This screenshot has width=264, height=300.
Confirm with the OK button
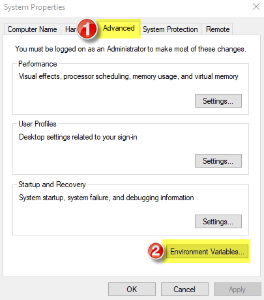coord(132,290)
